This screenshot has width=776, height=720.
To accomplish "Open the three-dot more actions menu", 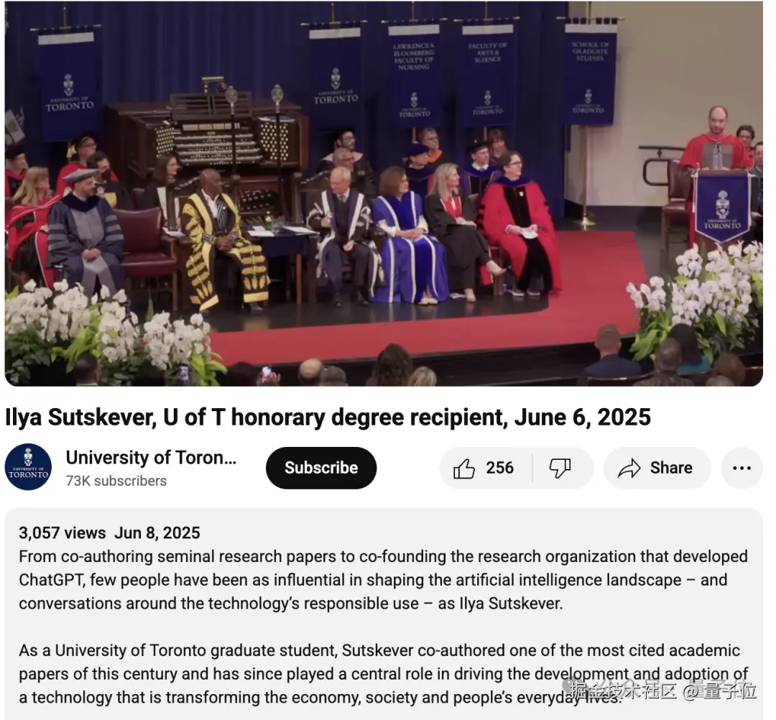I will click(x=742, y=468).
